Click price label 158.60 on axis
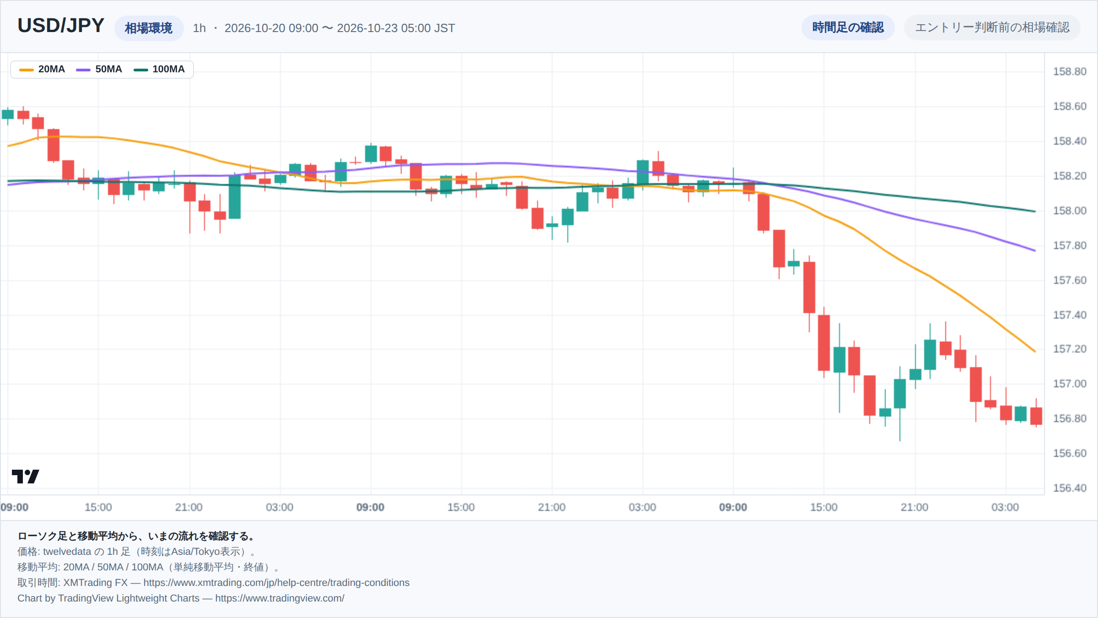The image size is (1098, 618). click(1070, 106)
